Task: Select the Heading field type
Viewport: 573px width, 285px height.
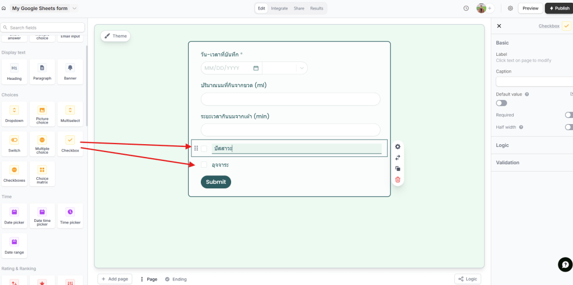Action: click(14, 72)
